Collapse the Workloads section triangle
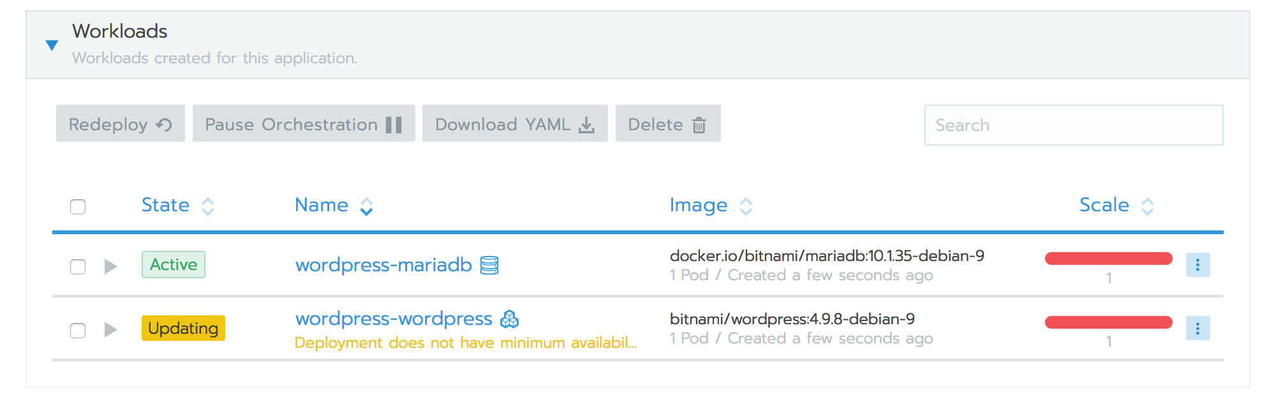 click(x=52, y=45)
